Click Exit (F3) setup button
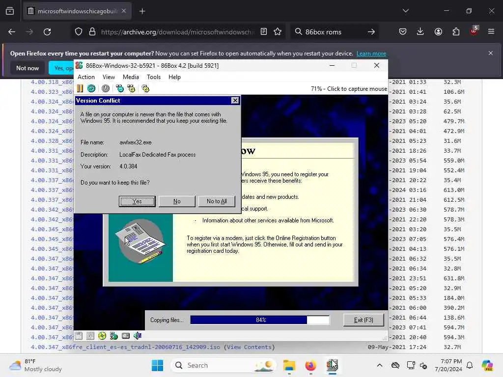 point(363,320)
